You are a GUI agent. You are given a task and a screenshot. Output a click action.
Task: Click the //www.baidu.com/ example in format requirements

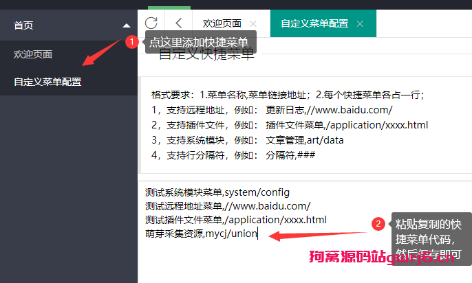click(350, 109)
